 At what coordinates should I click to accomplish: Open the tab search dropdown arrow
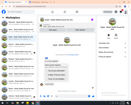pyautogui.click(x=2, y=2)
